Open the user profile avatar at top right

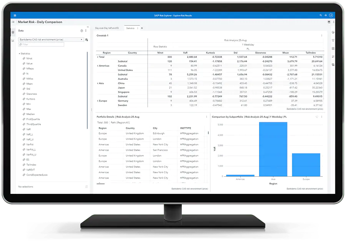point(331,15)
